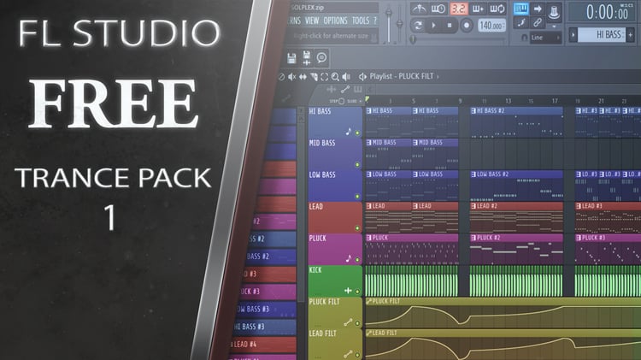Open the Line snap dropdown
This screenshot has height=360, width=641.
point(545,38)
